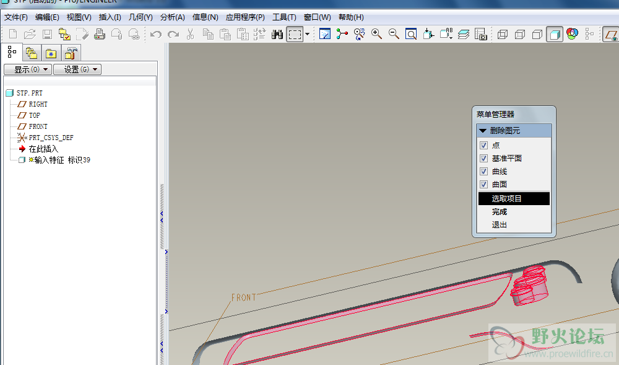The image size is (619, 365).
Task: Copy selection using copy icon
Action: tap(208, 34)
